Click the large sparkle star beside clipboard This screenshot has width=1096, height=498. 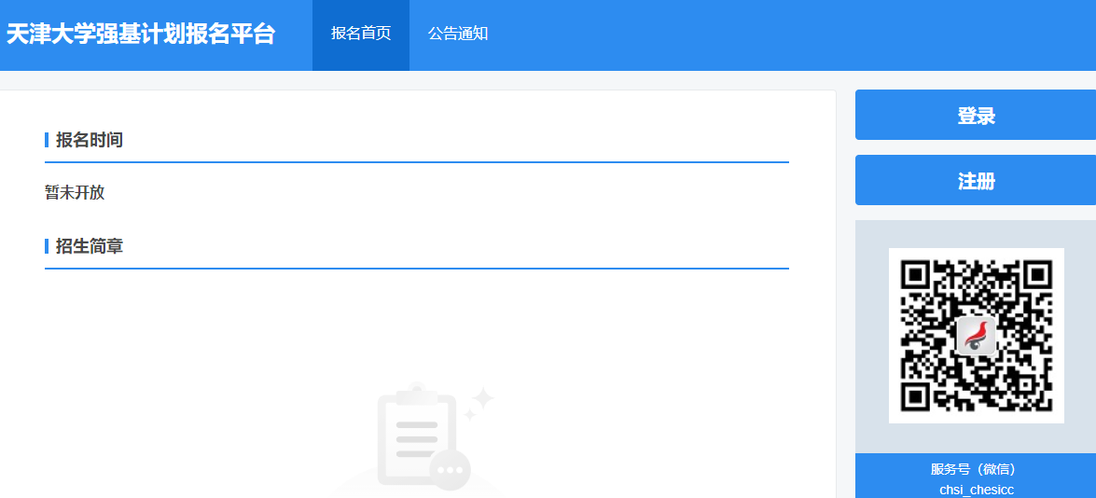482,399
